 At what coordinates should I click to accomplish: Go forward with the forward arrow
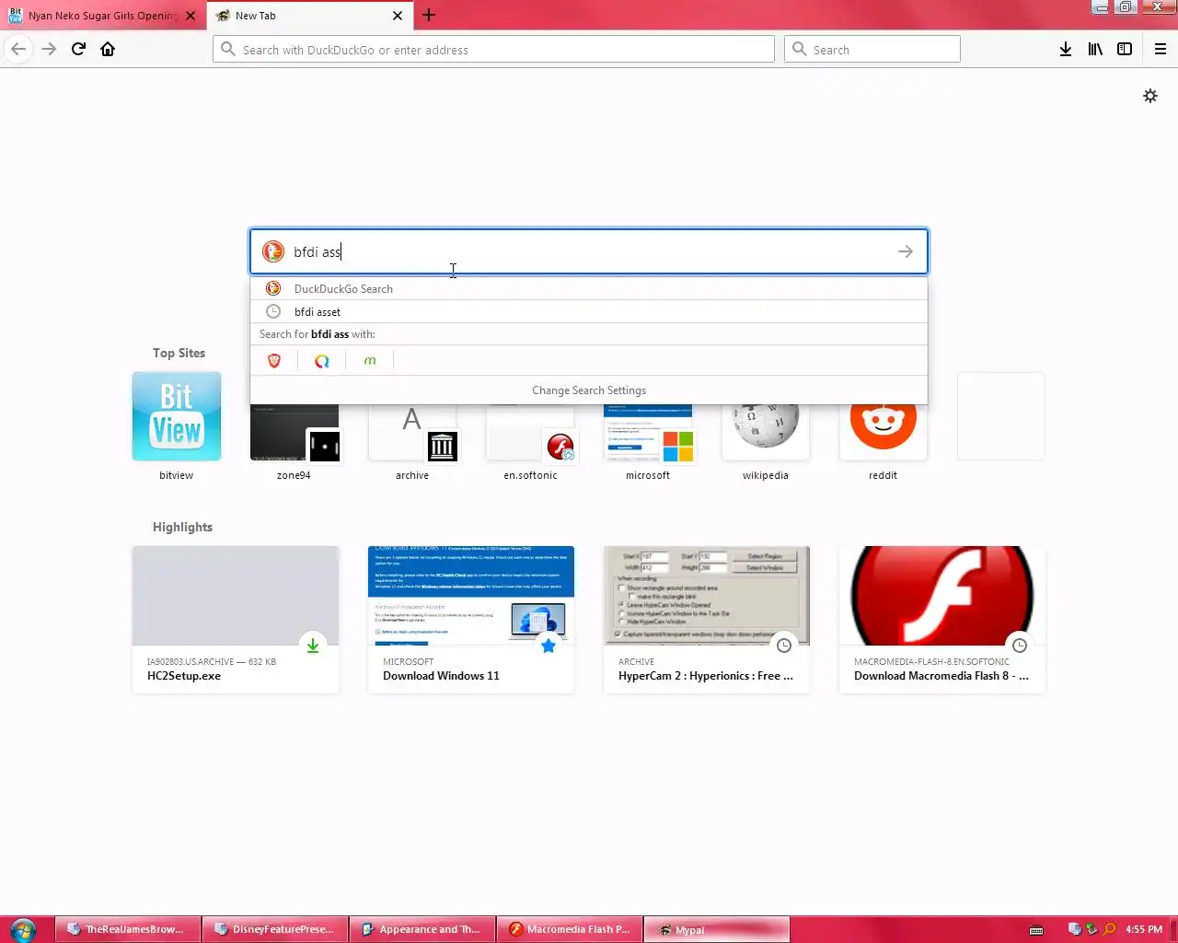tap(49, 49)
